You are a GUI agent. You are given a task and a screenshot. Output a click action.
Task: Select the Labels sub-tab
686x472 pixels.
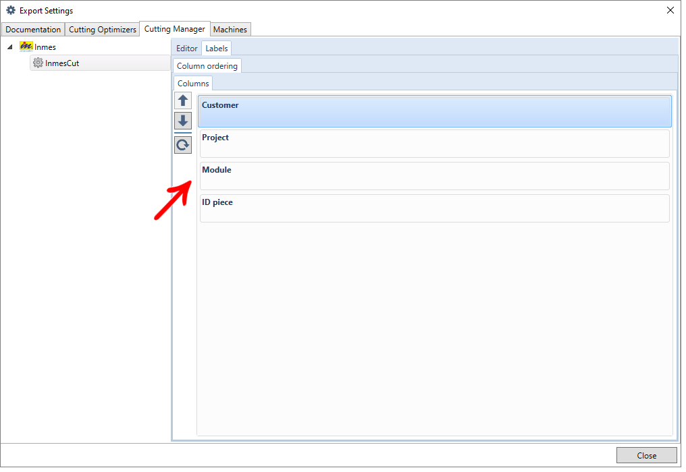point(217,48)
